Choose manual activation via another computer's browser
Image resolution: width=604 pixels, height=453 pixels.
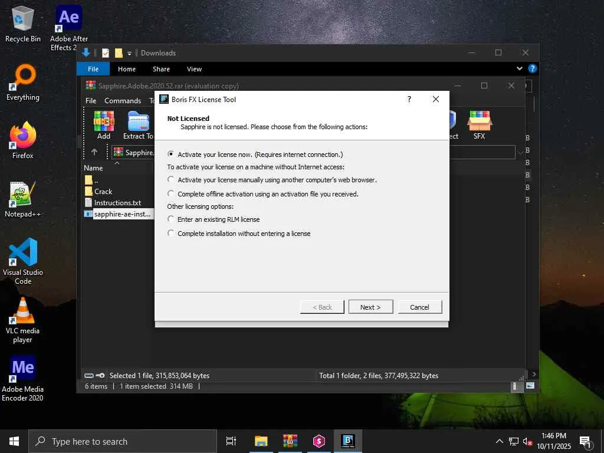[x=170, y=179]
